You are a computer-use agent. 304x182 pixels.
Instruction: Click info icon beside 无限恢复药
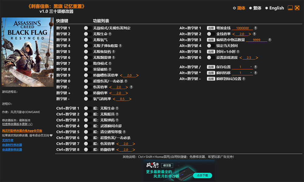(114, 52)
